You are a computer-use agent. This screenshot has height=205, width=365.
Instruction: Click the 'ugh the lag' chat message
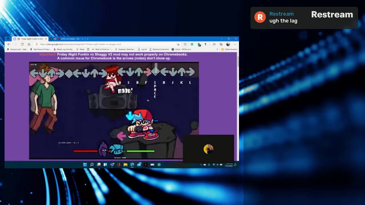point(283,21)
